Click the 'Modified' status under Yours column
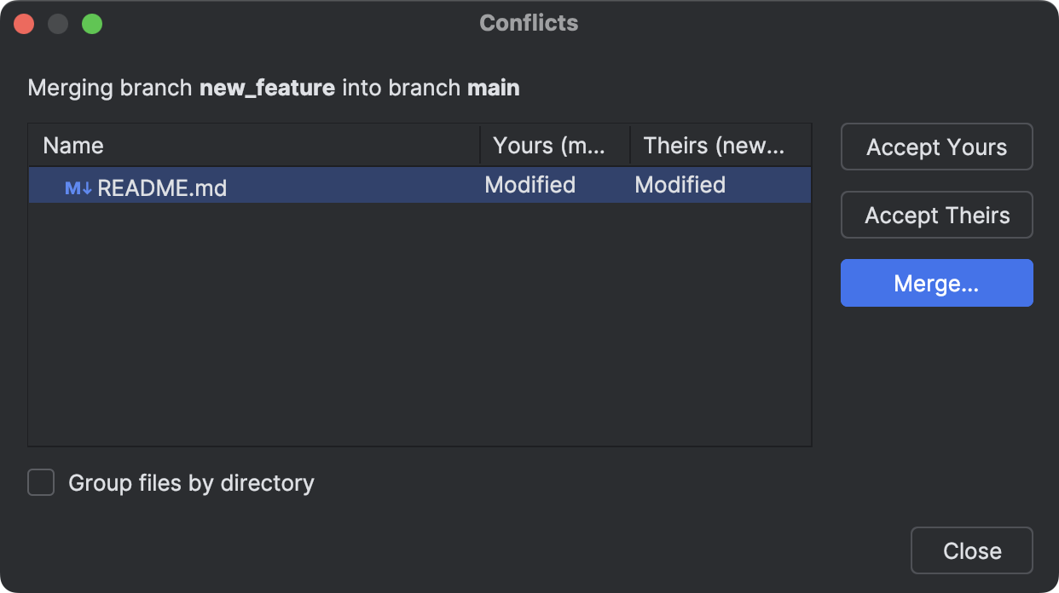Image resolution: width=1059 pixels, height=593 pixels. [x=529, y=185]
